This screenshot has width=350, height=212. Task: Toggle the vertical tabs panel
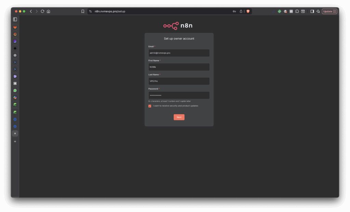(15, 19)
